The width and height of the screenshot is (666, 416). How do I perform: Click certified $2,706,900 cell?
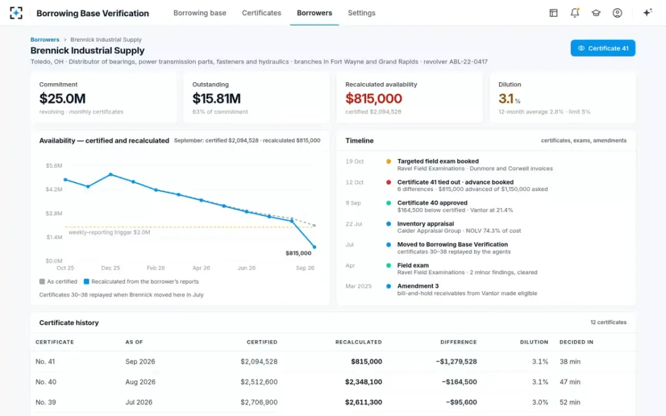259,403
